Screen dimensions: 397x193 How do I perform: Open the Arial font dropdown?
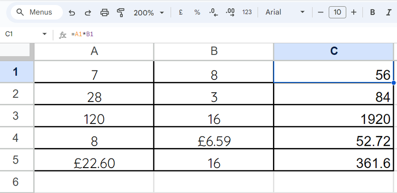coord(285,12)
